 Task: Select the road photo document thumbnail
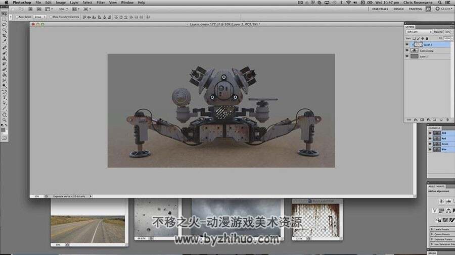[x=87, y=229]
